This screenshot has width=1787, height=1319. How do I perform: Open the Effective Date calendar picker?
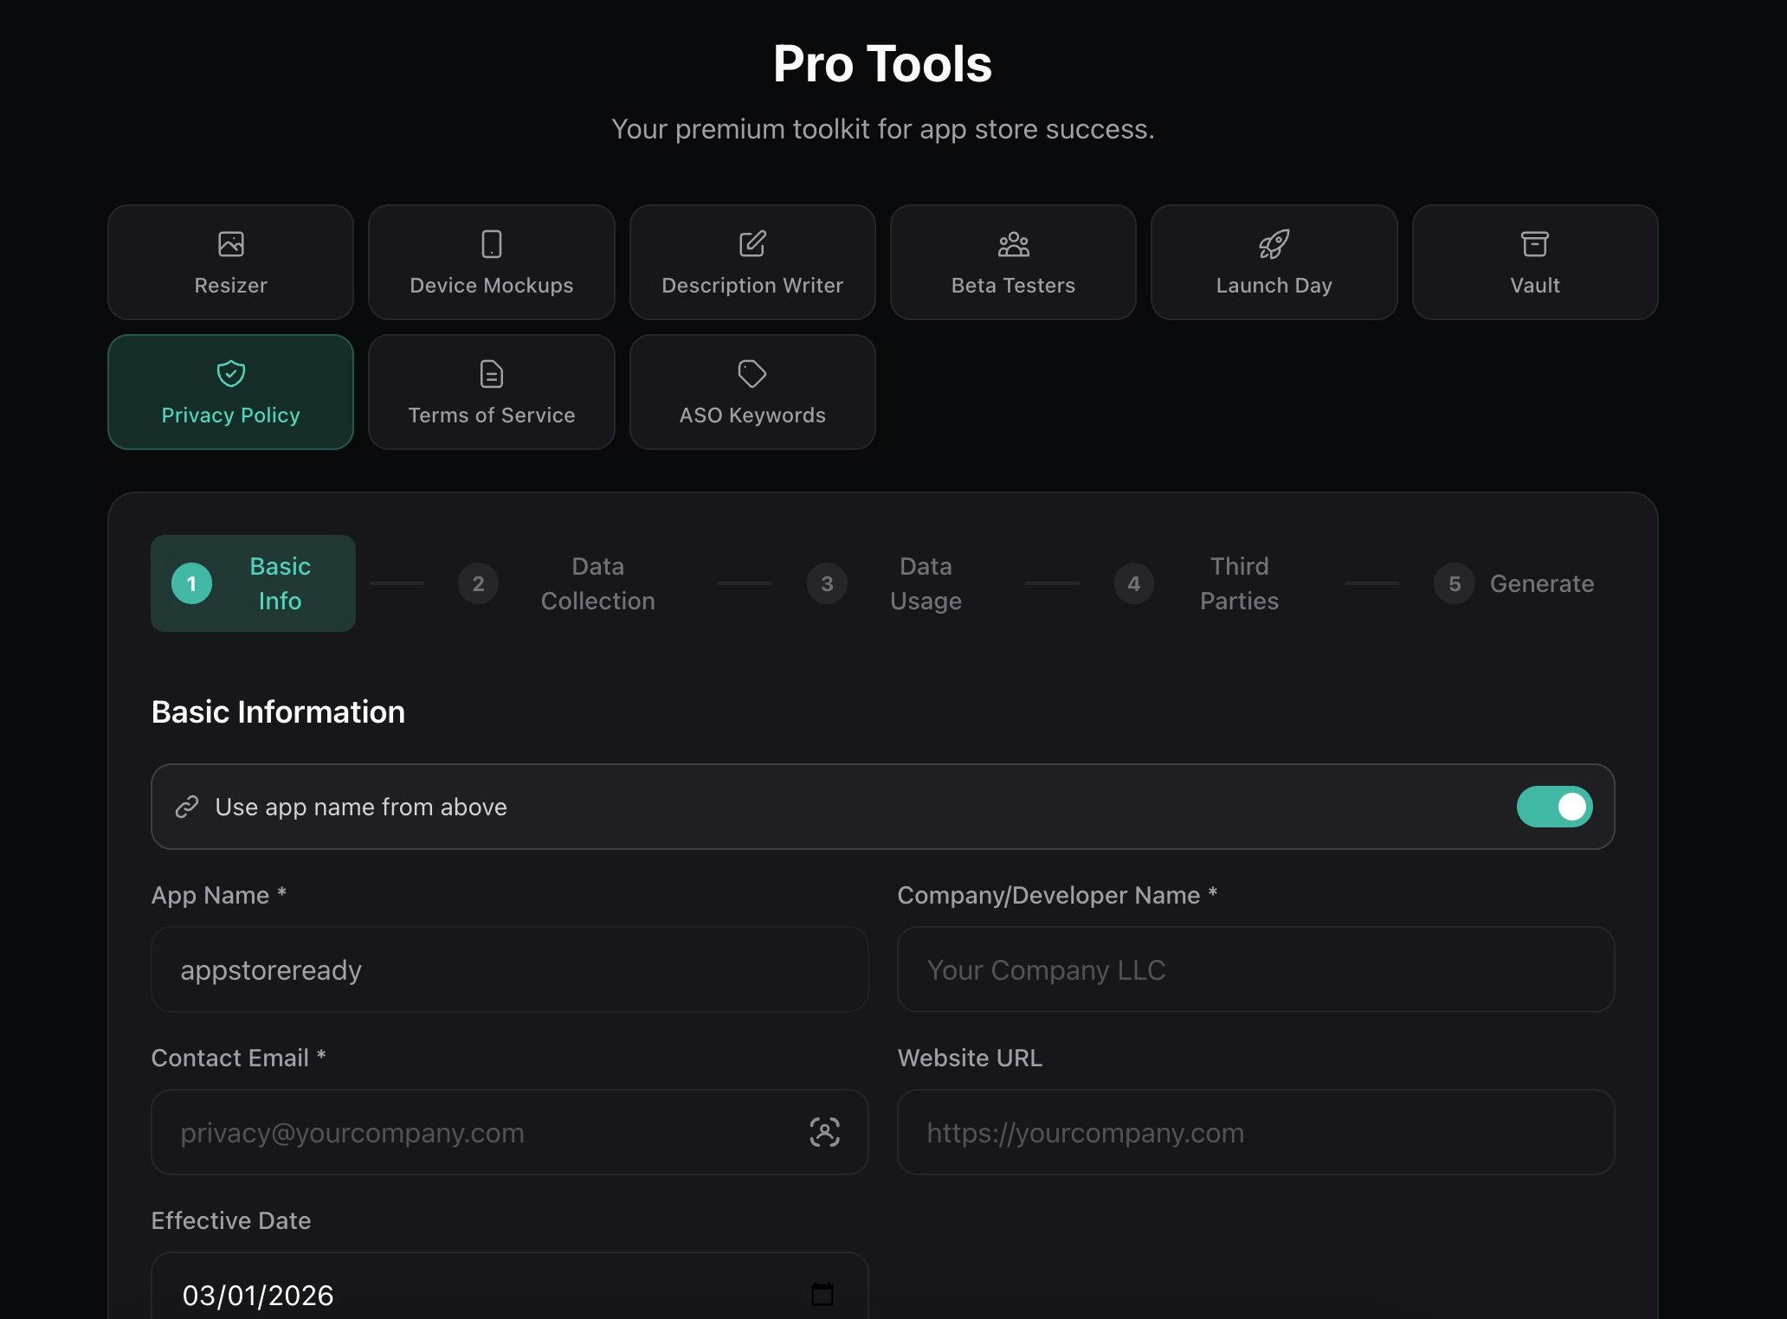point(823,1295)
